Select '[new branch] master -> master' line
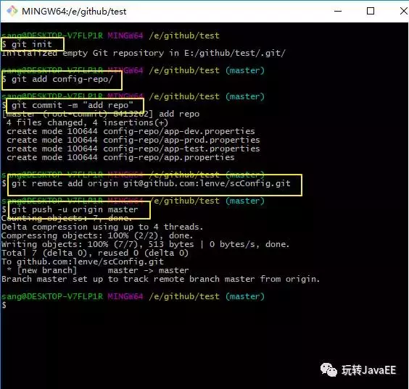409x389 pixels. [98, 270]
